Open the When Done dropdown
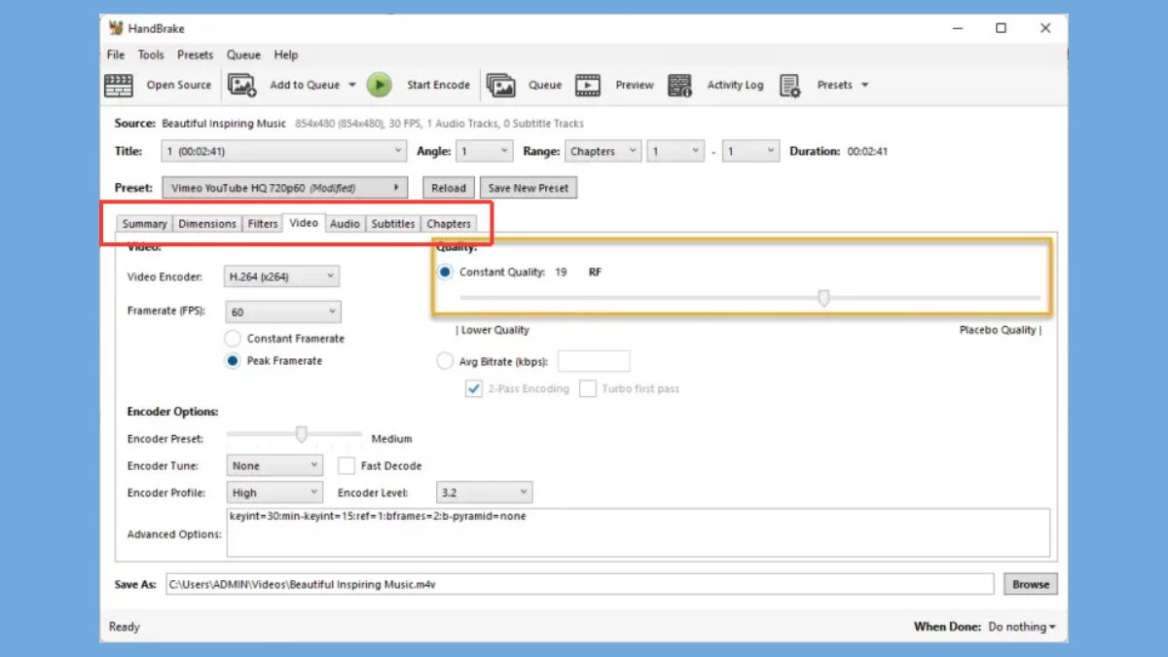 [1022, 627]
